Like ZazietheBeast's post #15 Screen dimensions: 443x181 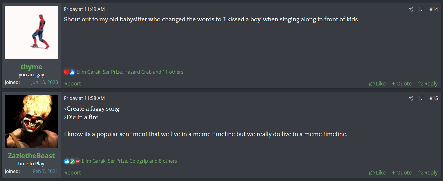(377, 173)
